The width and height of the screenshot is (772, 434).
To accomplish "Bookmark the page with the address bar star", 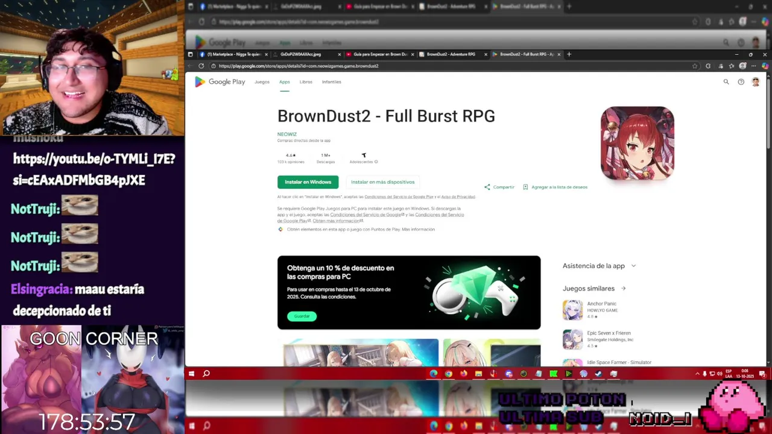I will coord(695,66).
